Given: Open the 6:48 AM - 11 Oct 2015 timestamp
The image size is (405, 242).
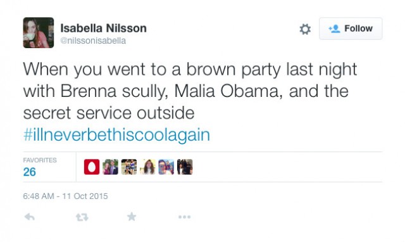Looking at the screenshot, I should [65, 196].
